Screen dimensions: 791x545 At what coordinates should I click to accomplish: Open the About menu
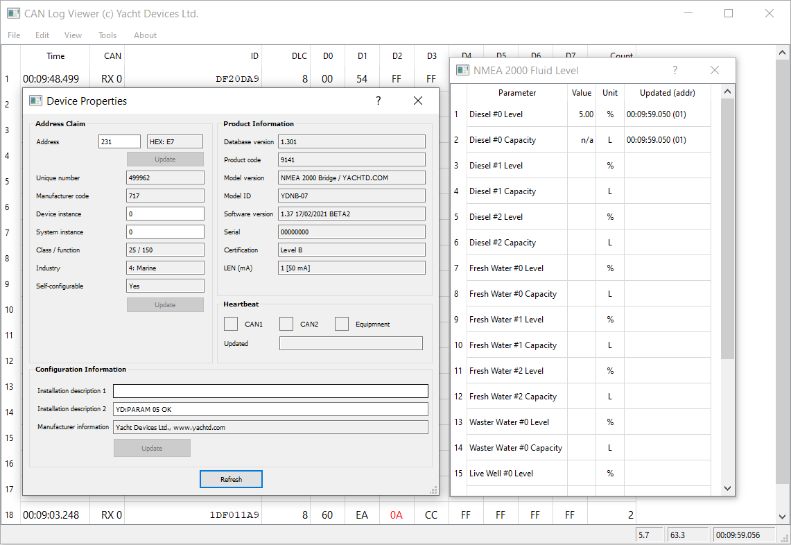(145, 35)
